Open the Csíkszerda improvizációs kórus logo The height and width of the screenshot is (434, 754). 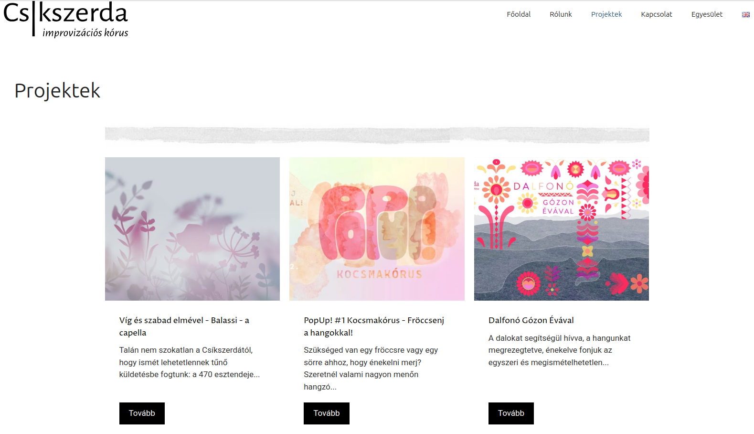[66, 19]
